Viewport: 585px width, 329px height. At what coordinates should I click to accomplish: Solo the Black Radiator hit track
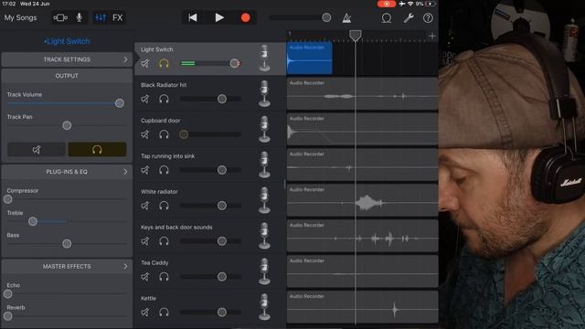coord(164,99)
